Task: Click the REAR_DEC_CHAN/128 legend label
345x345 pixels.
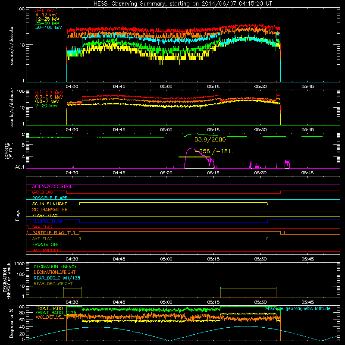Action: click(57, 278)
